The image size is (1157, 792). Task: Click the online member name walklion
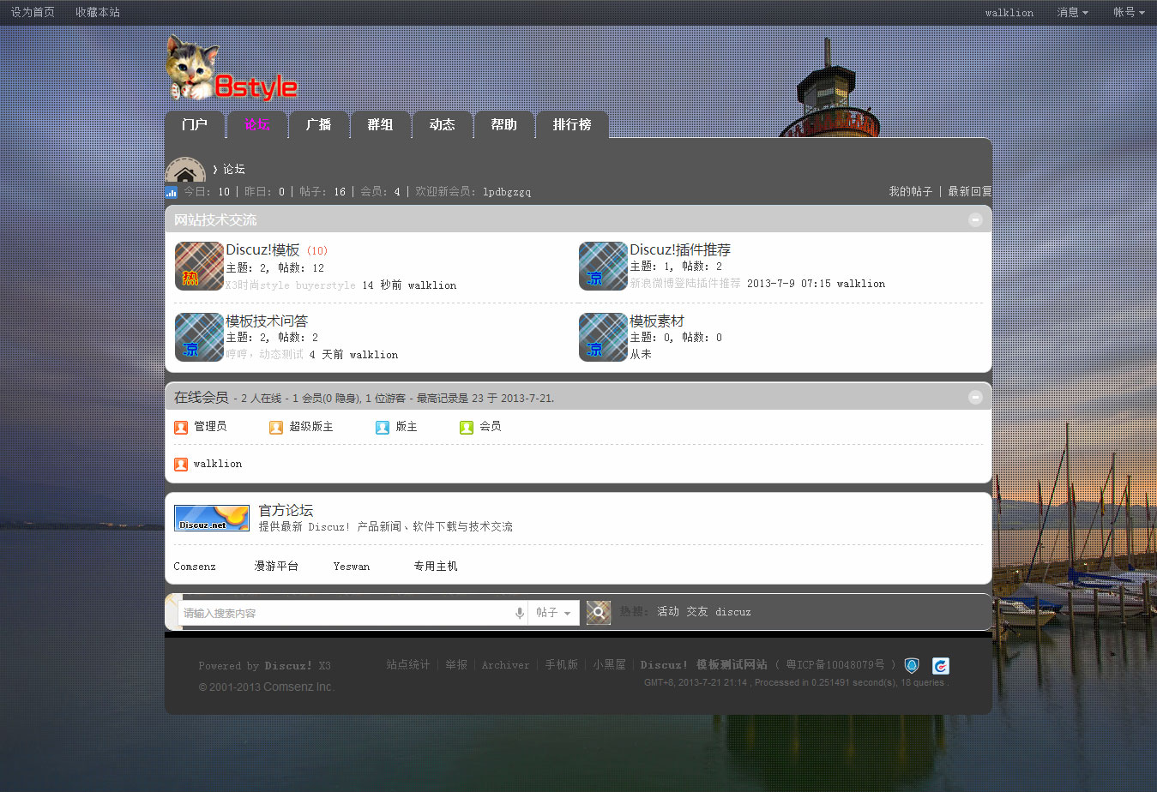[x=218, y=464]
